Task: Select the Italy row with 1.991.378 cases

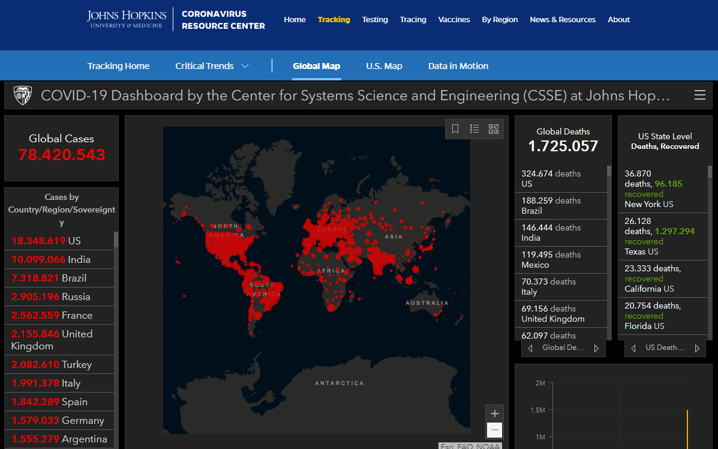Action: 59,383
